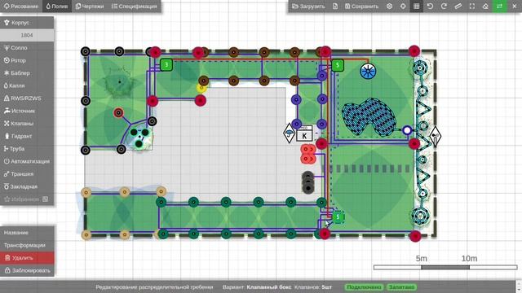The width and height of the screenshot is (522, 293).
Task: Select the green valve box labeled 3
Action: pos(166,65)
